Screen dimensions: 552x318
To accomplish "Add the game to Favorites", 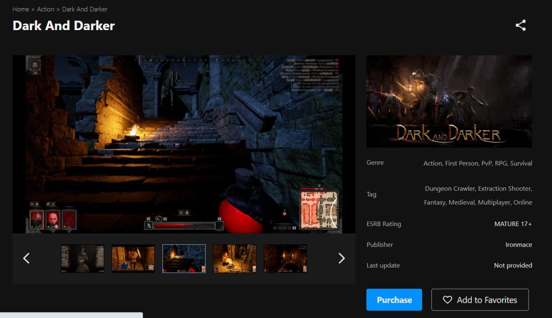I will (x=480, y=300).
